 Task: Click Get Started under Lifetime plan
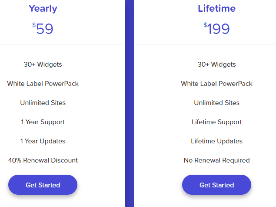point(216,185)
